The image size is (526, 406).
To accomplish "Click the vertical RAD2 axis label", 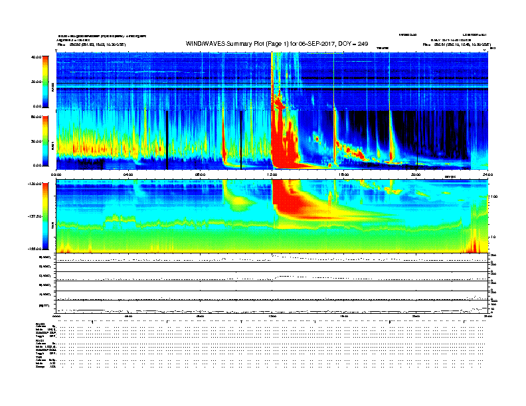I will pyautogui.click(x=52, y=88).
